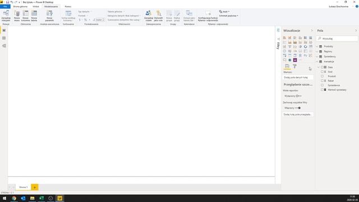Expand the Produkty table
This screenshot has width=359, height=202.
coord(317,47)
